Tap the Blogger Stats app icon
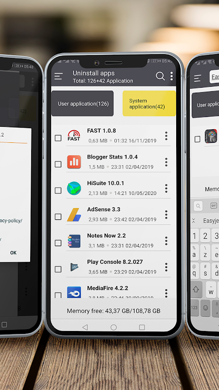The width and height of the screenshot is (219, 390). tap(74, 162)
